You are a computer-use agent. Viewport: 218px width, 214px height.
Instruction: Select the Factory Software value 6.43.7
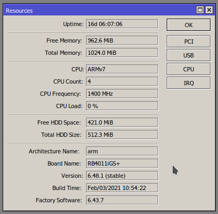[x=122, y=200]
